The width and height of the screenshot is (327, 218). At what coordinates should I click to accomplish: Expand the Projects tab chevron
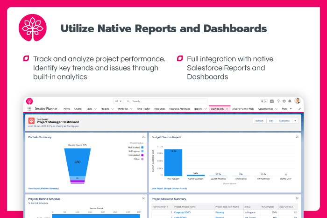(113, 109)
